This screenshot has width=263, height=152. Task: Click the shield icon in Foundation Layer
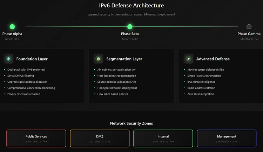[x=8, y=59]
